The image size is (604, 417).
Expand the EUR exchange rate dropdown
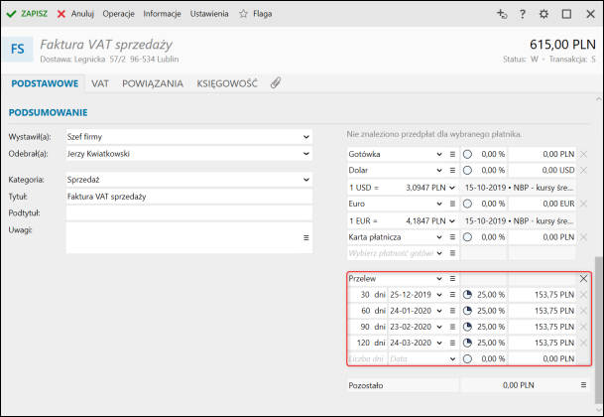pos(452,221)
